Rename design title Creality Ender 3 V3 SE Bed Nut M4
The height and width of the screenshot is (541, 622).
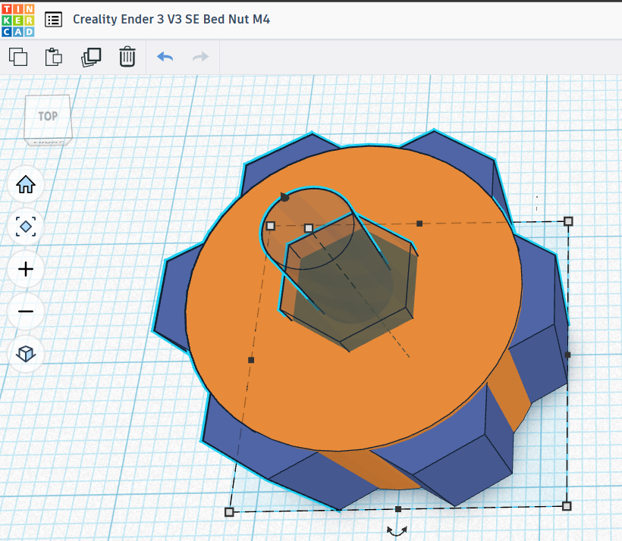171,19
